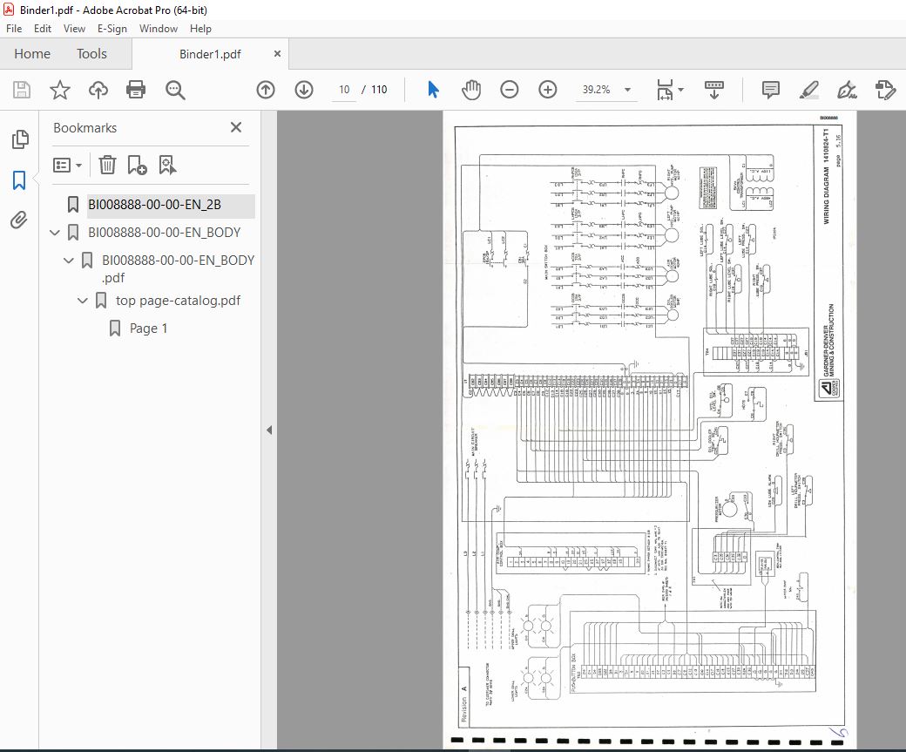Open the zoom level dropdown
The height and width of the screenshot is (752, 906).
point(627,90)
